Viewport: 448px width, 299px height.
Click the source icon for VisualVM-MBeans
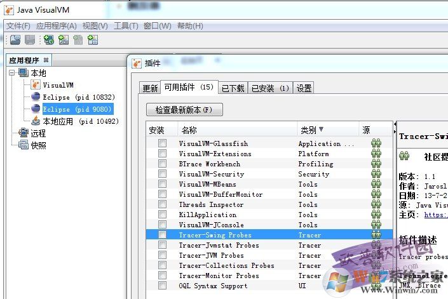tap(376, 184)
